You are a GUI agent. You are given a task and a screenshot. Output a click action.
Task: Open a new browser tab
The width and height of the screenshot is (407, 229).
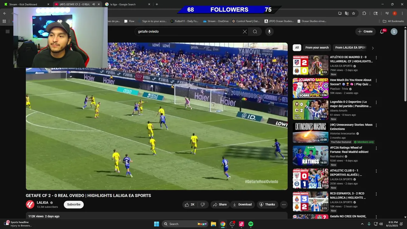(x=157, y=4)
